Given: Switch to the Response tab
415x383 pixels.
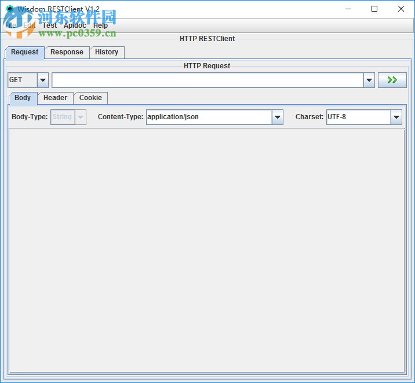Looking at the screenshot, I should click(67, 52).
